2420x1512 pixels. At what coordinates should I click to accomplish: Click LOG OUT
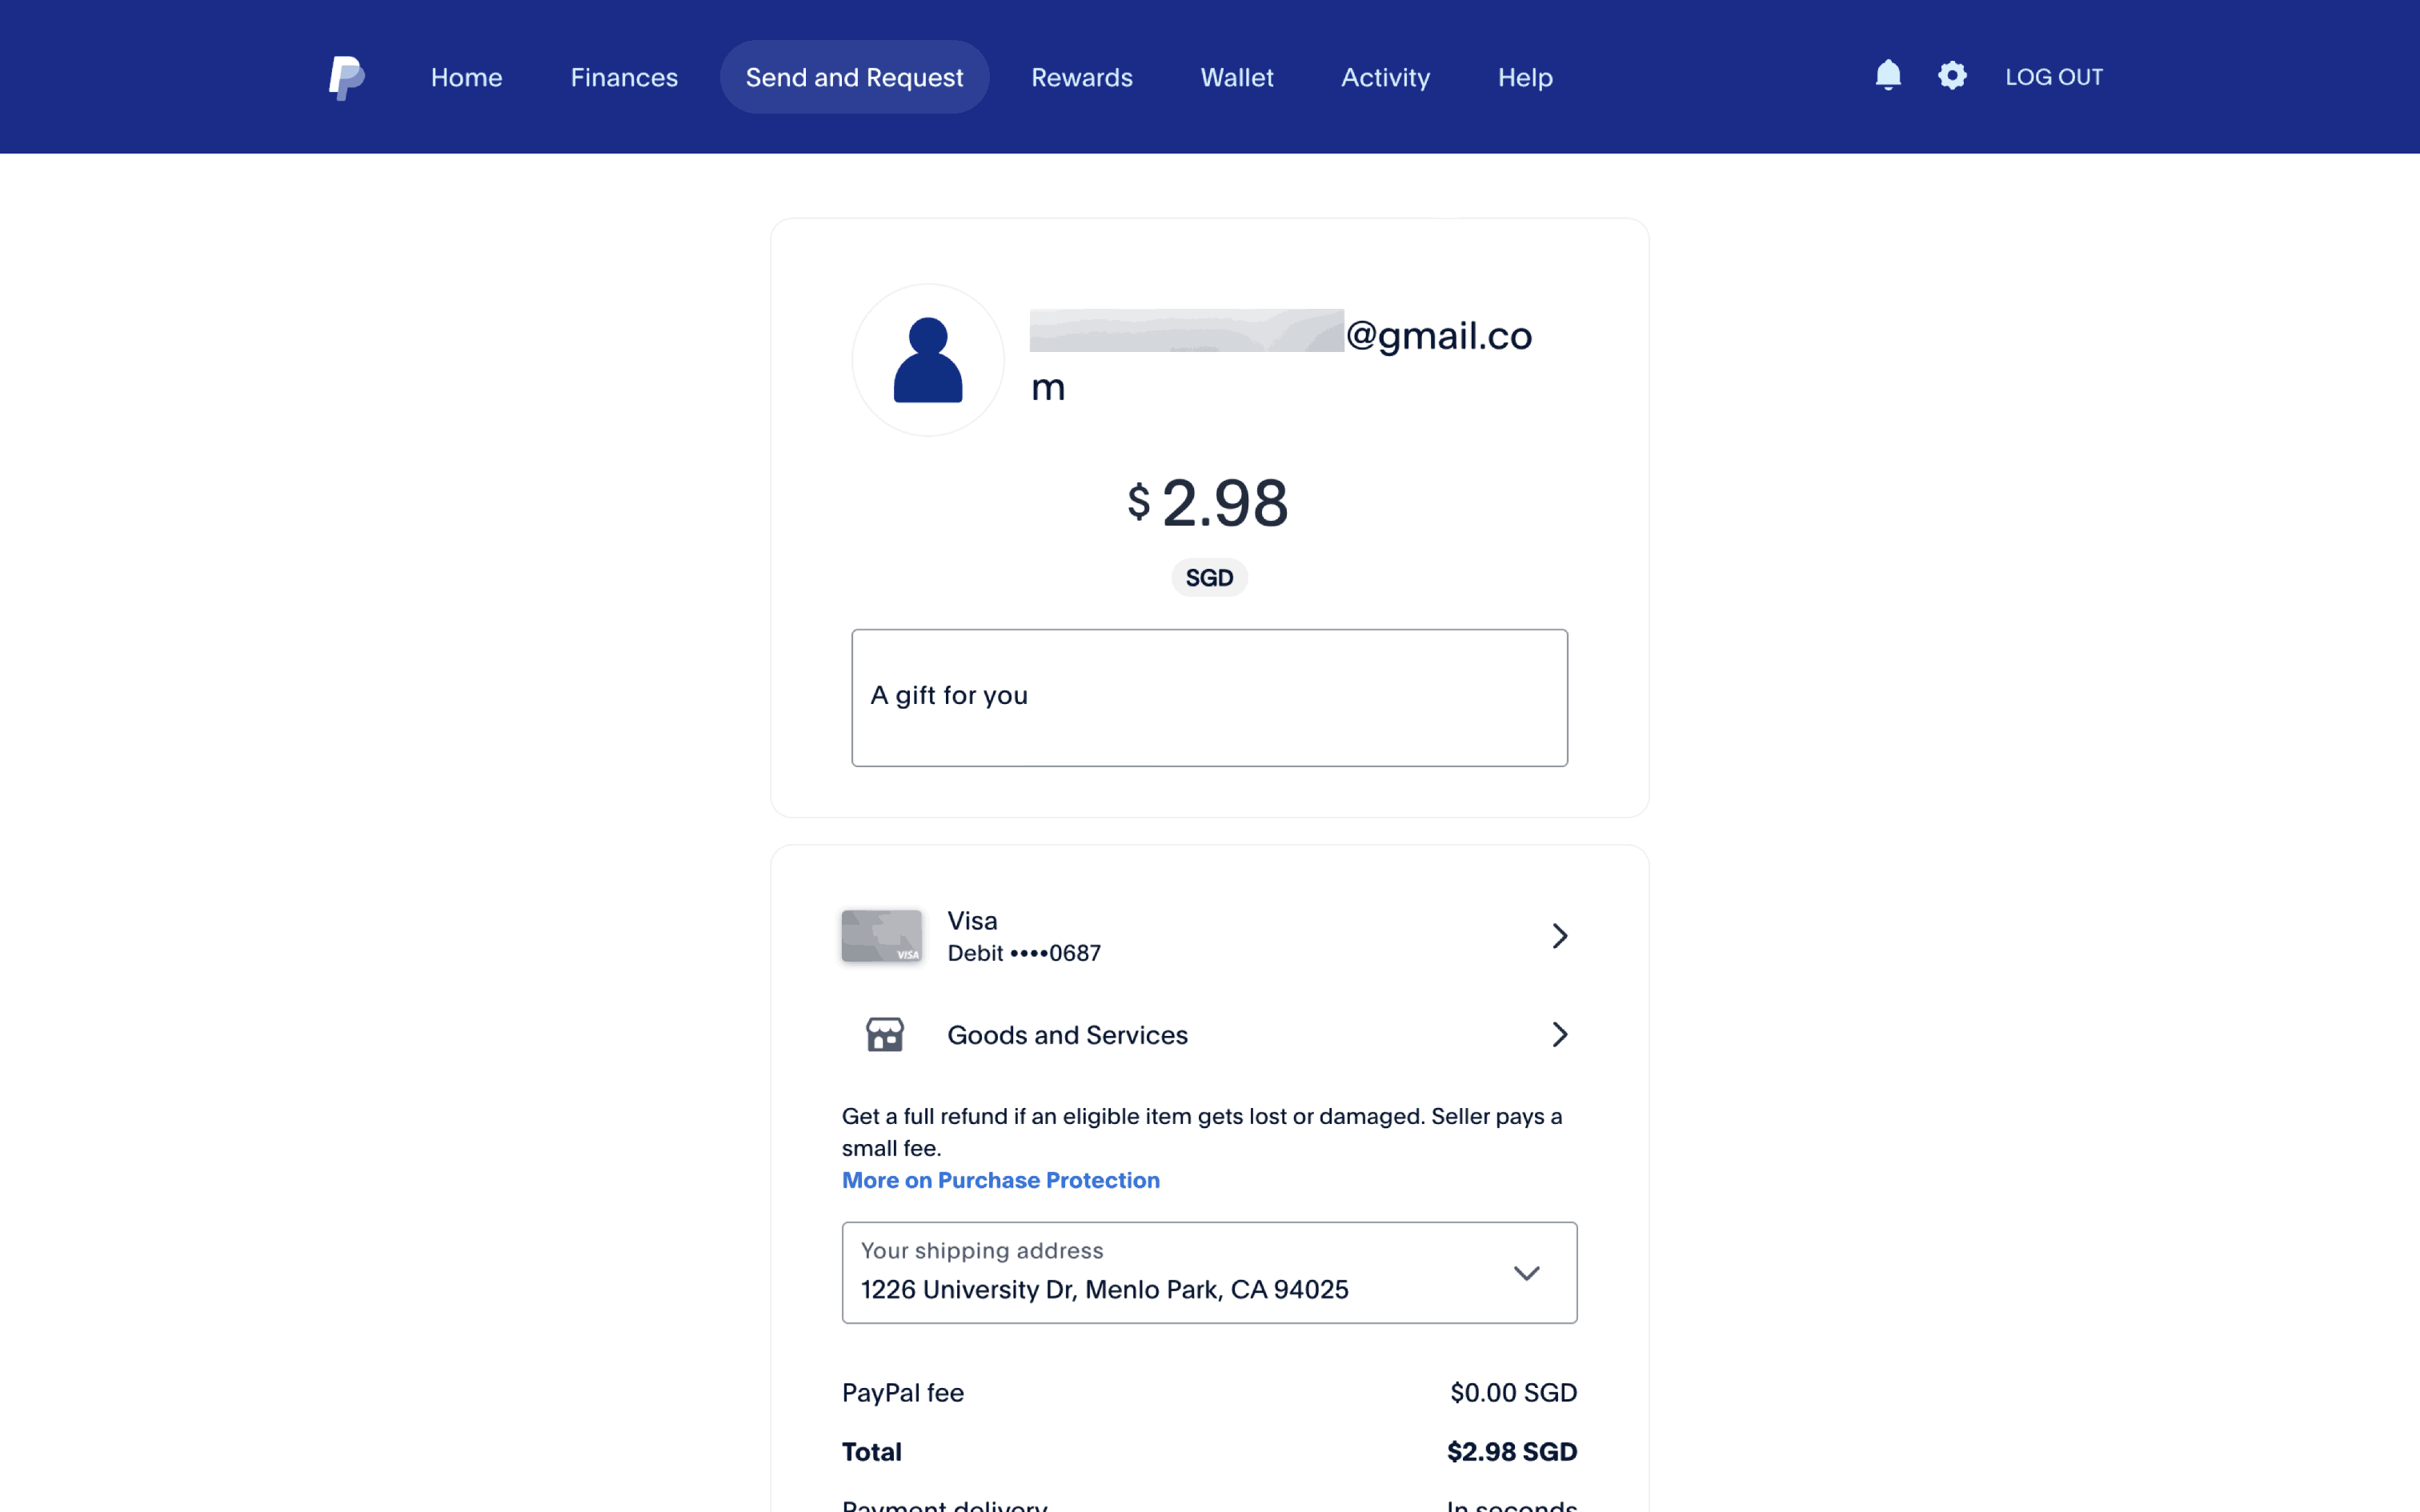tap(2053, 77)
